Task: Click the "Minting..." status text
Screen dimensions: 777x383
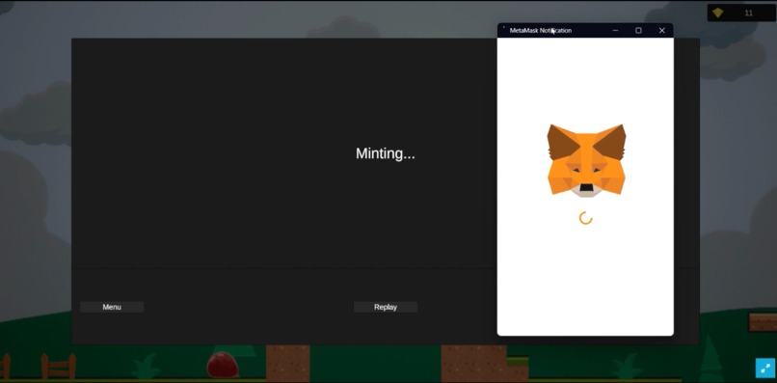Action: tap(385, 153)
